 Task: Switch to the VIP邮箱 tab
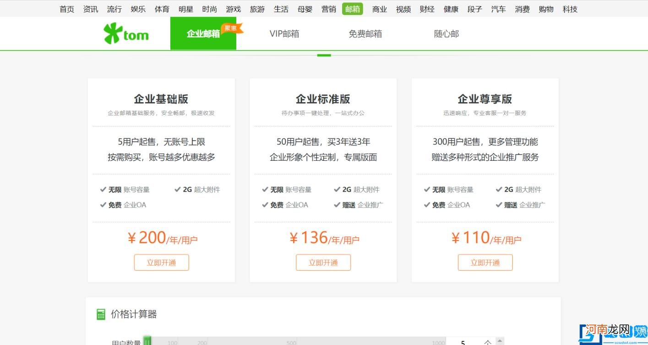tap(284, 33)
